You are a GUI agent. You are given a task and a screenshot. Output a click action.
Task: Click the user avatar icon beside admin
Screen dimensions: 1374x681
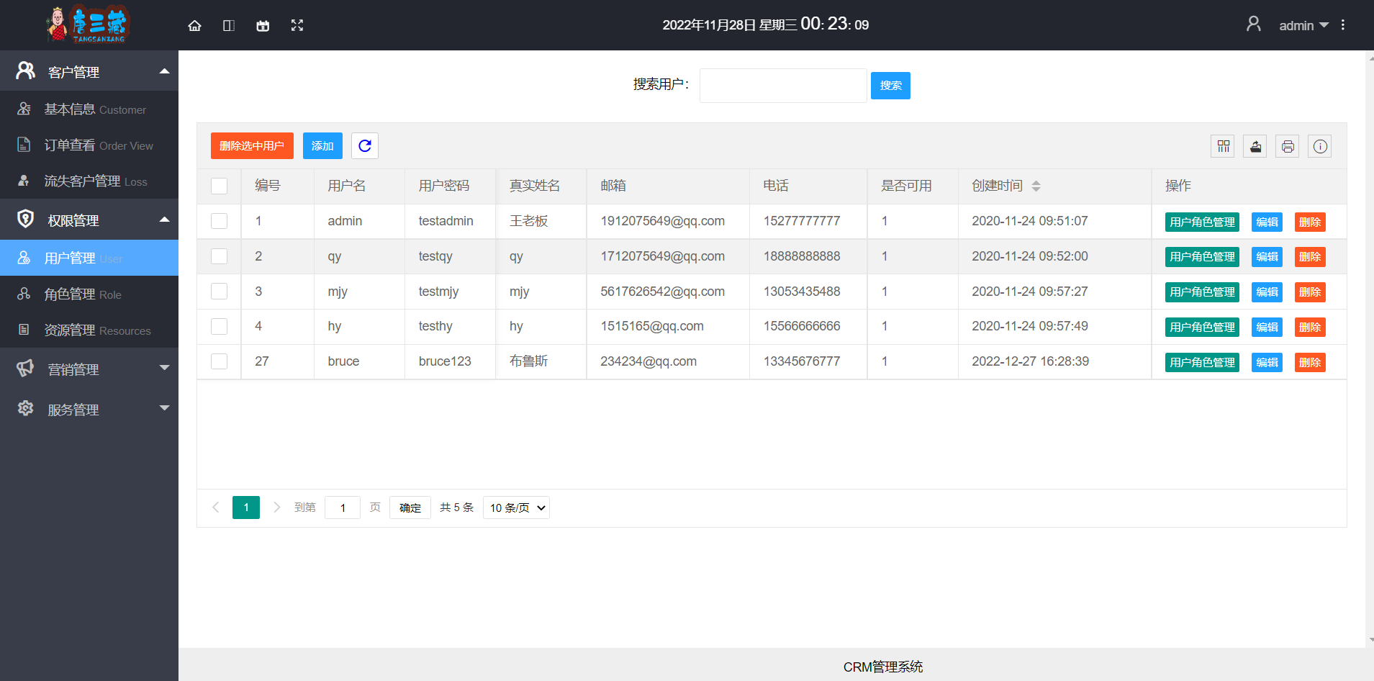1253,24
